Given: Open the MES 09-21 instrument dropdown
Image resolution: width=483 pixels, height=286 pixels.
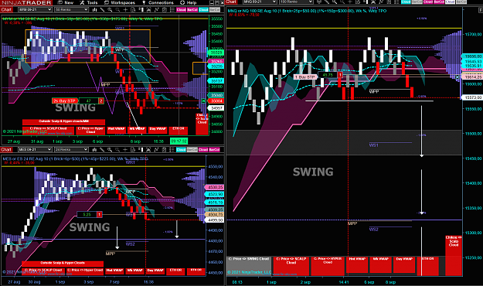Looking at the screenshot, I should point(35,149).
